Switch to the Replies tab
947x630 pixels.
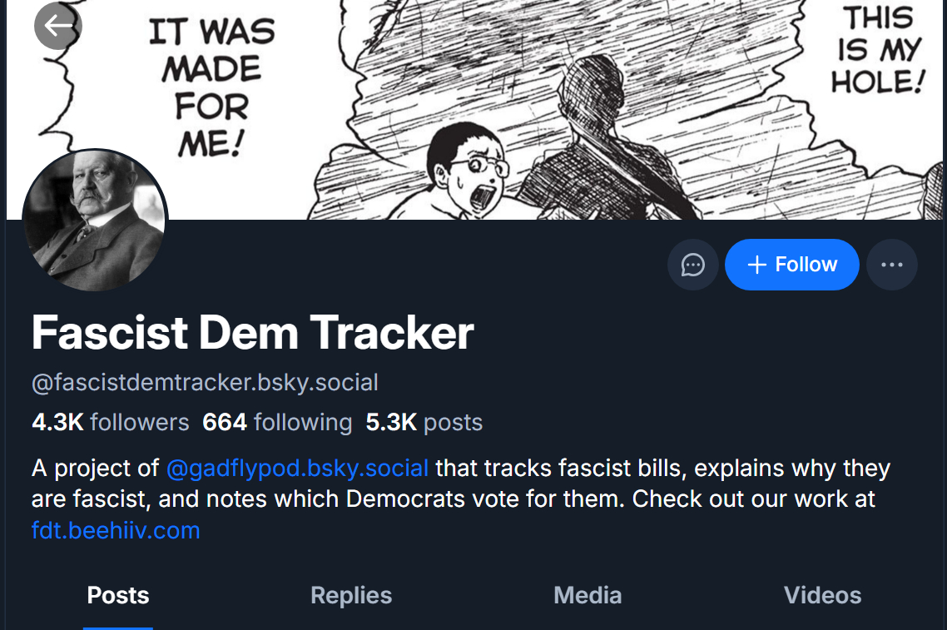point(351,596)
